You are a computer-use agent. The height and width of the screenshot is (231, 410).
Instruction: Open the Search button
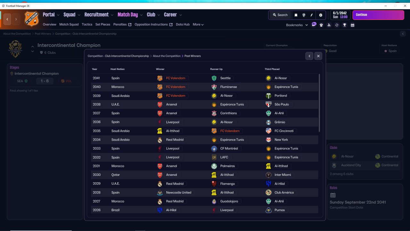coord(280,15)
